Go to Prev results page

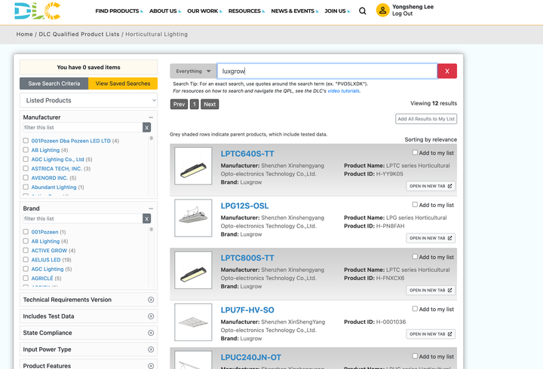(x=179, y=104)
